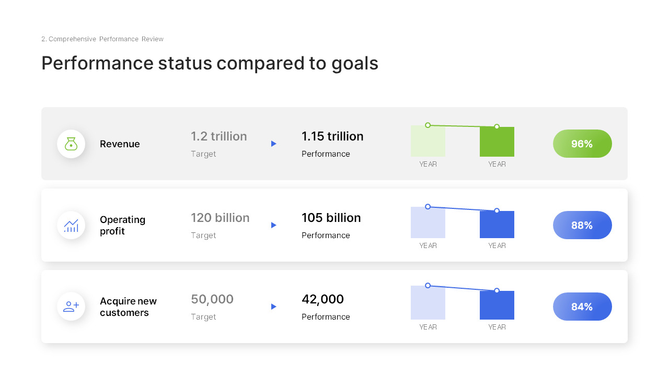Screen dimensions: 669x376
Task: Select the arrow next to 50,000 target
Action: [273, 307]
